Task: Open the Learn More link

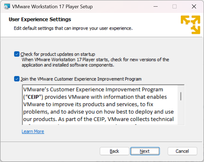Action: [x=33, y=131]
